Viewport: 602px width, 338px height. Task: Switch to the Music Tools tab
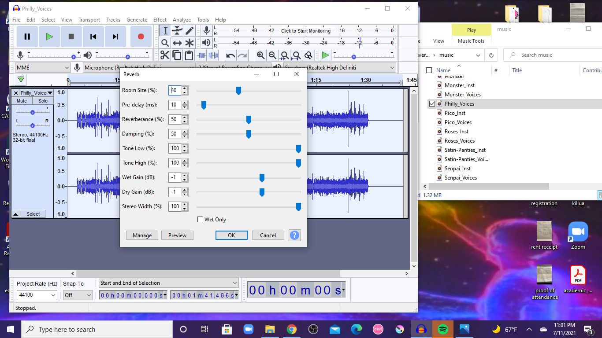pos(471,40)
